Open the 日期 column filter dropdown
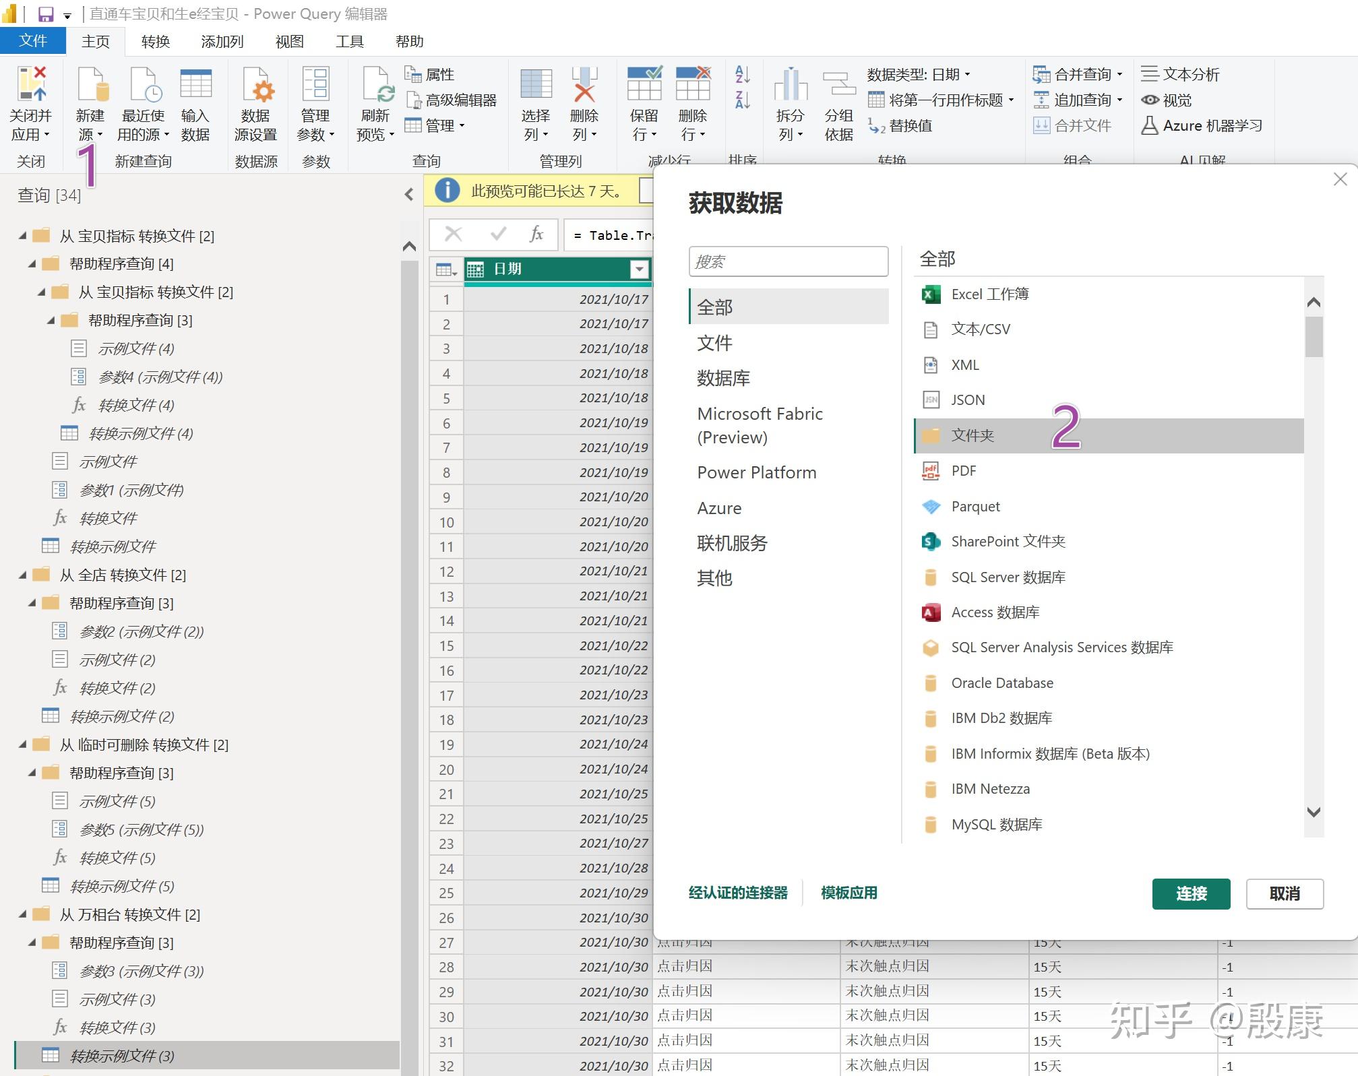The image size is (1358, 1076). click(x=638, y=269)
